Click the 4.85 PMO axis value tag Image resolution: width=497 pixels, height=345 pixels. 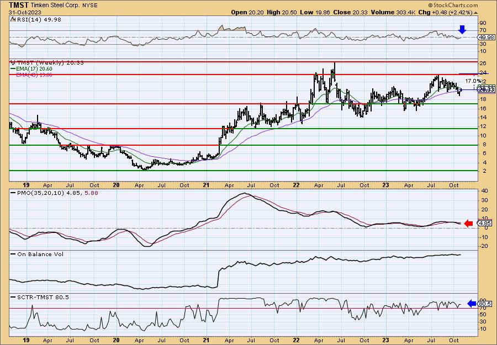pyautogui.click(x=485, y=224)
